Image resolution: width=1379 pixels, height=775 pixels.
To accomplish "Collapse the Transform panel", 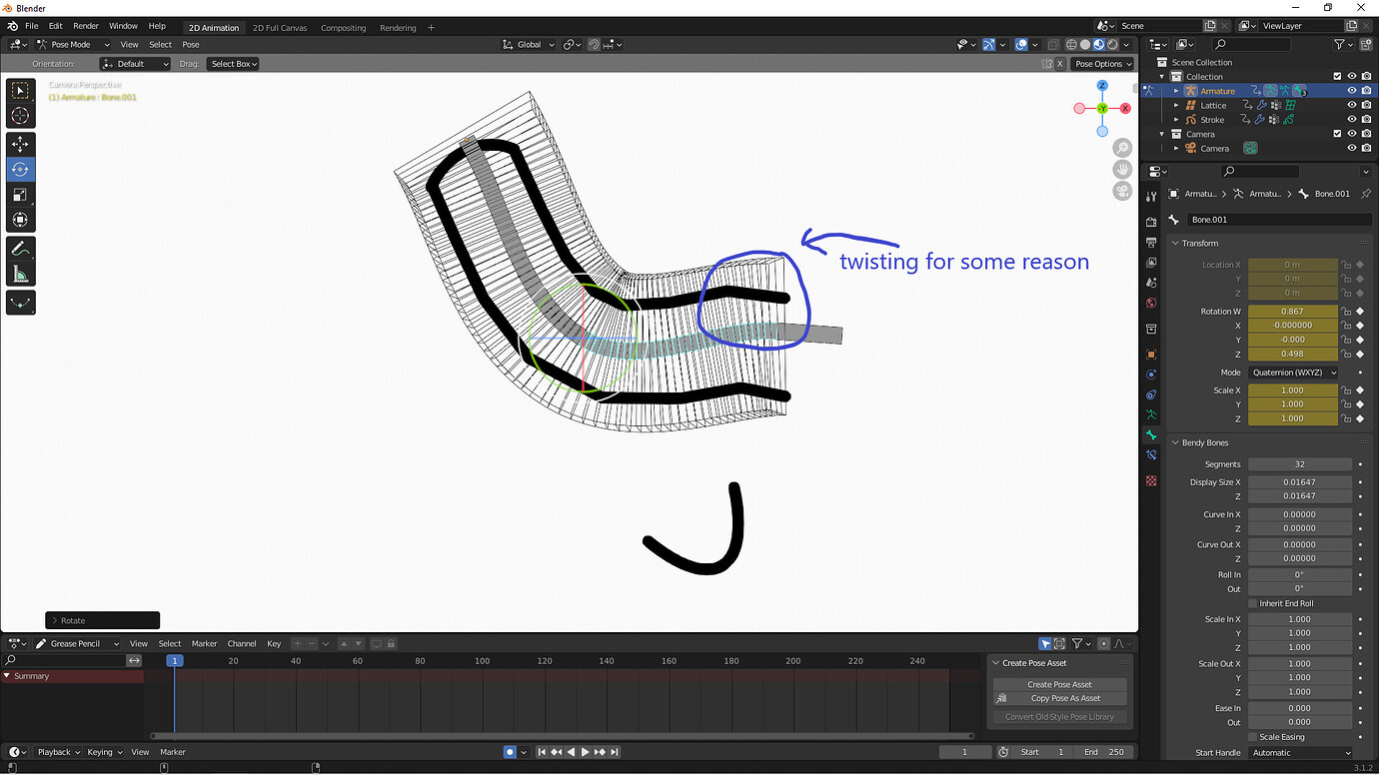I will (1199, 243).
